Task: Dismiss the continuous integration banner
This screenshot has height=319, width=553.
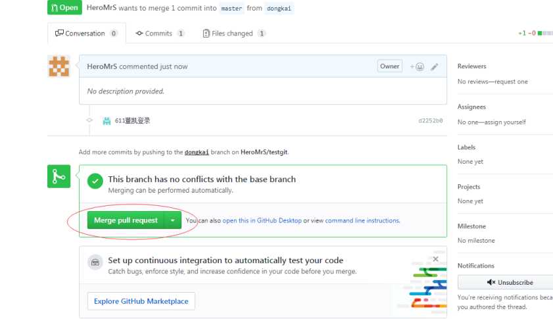Action: tap(435, 259)
